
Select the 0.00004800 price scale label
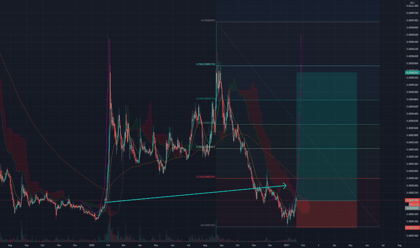click(412, 100)
